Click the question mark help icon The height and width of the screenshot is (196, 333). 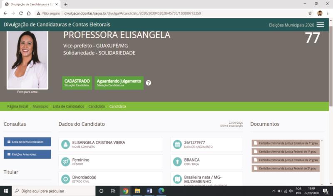point(149,83)
